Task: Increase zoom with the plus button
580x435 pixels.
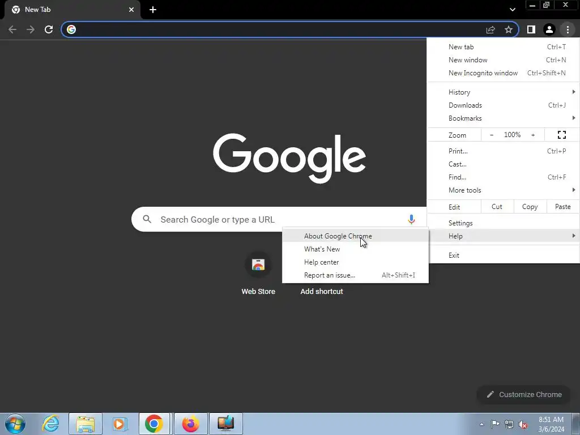Action: point(533,135)
